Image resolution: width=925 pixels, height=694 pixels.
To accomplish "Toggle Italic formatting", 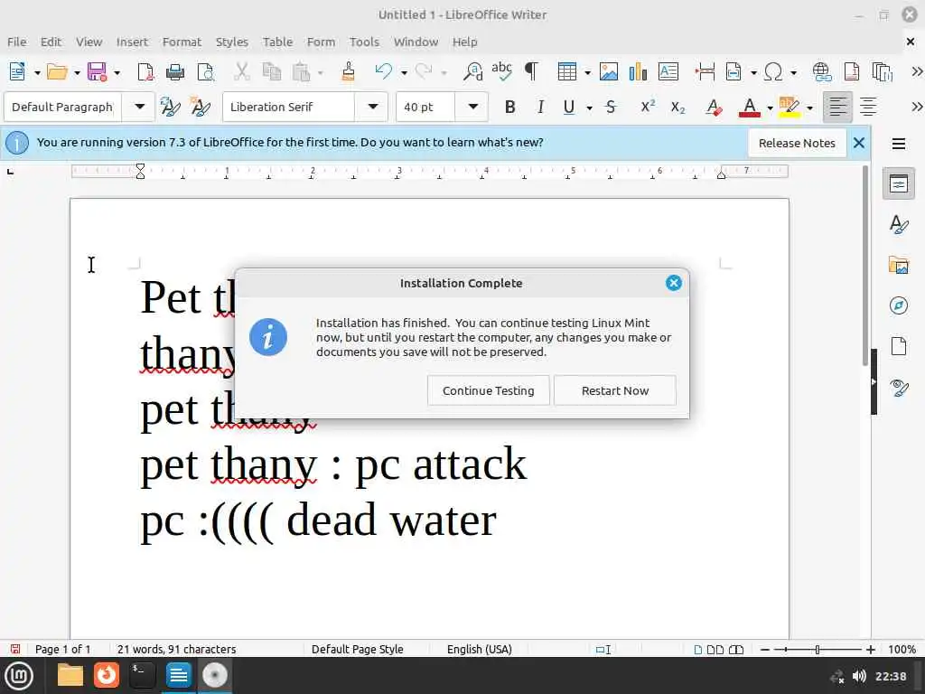I will [540, 107].
